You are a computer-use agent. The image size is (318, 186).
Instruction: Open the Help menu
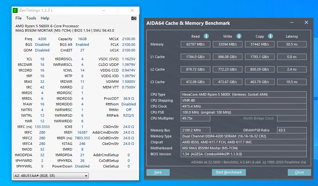tap(45, 18)
